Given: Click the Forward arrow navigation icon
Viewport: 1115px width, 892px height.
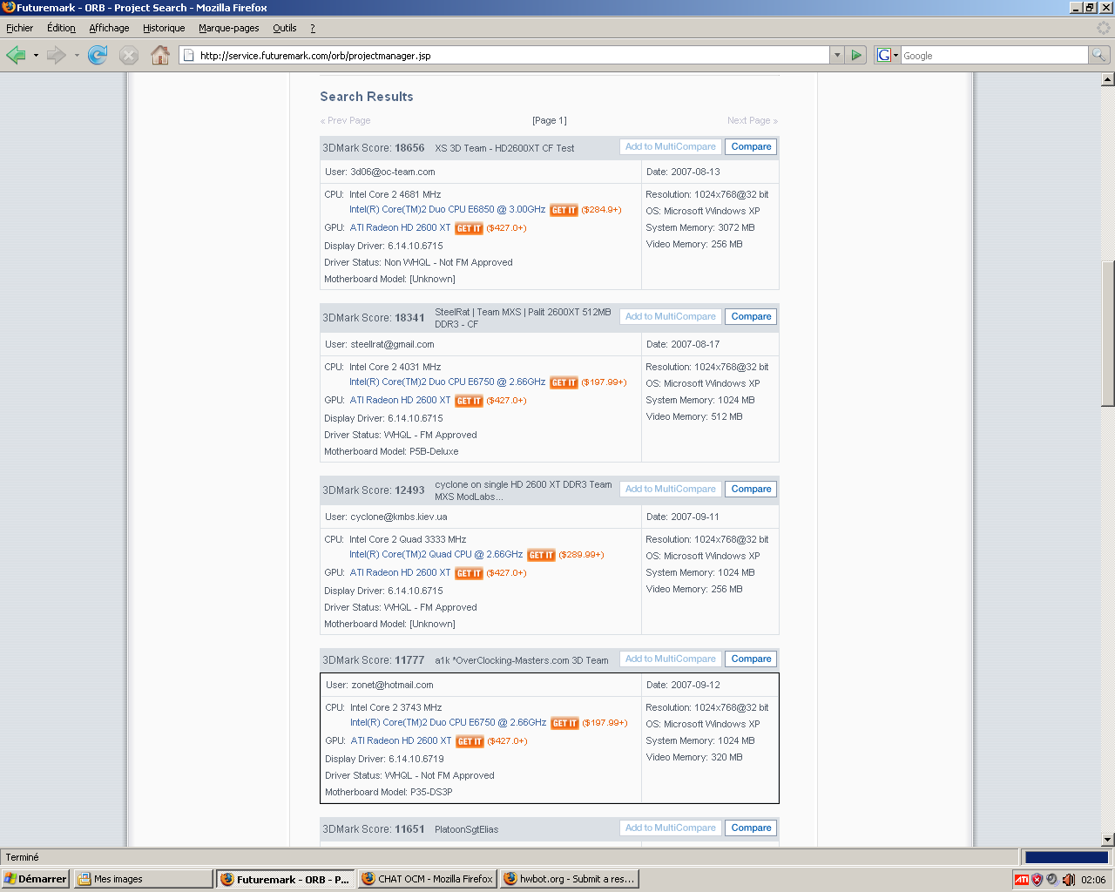Looking at the screenshot, I should (x=57, y=55).
